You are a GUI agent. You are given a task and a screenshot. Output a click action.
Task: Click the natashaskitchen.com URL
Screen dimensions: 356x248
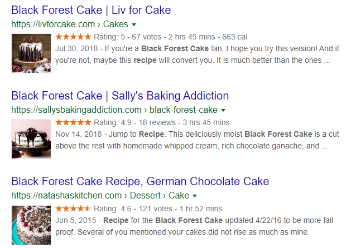66,196
